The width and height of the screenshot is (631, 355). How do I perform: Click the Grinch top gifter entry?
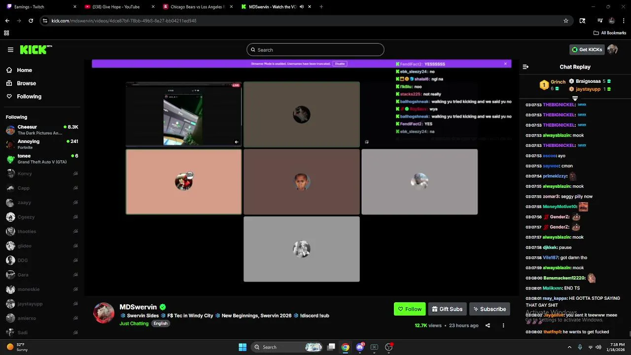point(552,85)
